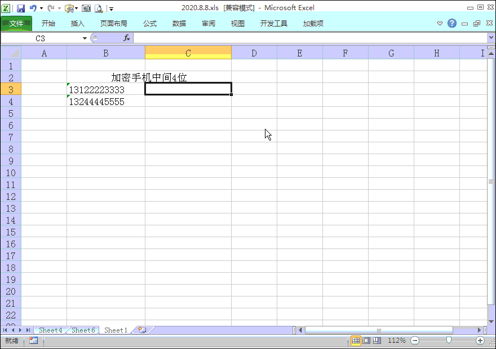Click the Save icon in quick access toolbar
The width and height of the screenshot is (496, 349).
pos(21,8)
